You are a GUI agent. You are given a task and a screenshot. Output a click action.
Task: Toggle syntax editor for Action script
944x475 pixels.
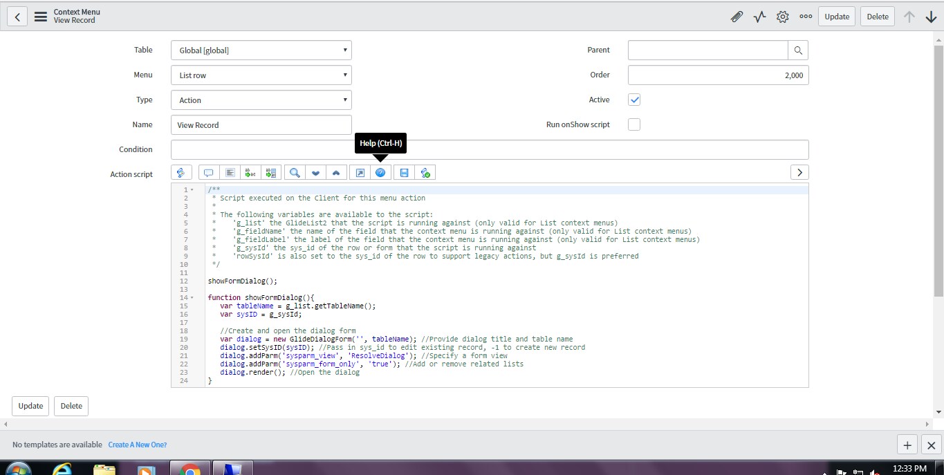tap(181, 172)
